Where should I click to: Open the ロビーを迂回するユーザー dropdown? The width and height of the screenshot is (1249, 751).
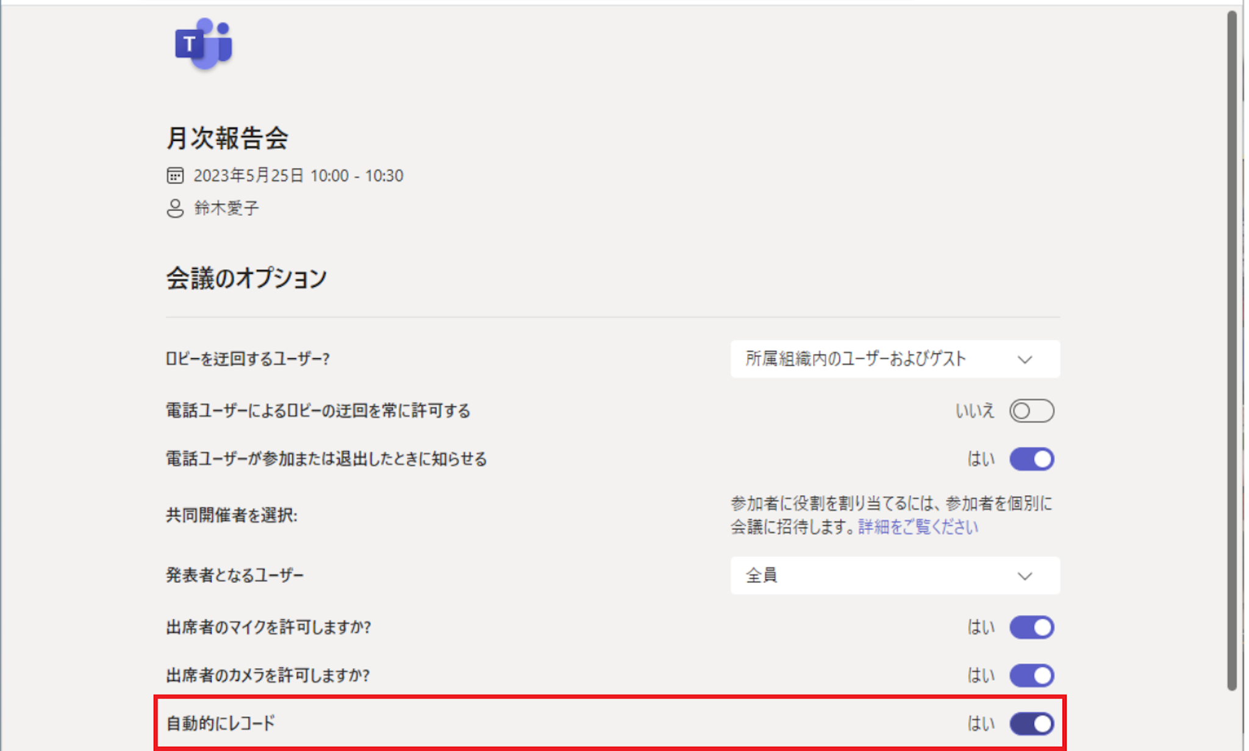point(894,359)
